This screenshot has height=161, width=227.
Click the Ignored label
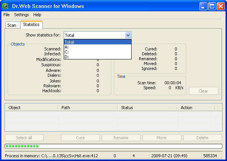click(x=149, y=68)
